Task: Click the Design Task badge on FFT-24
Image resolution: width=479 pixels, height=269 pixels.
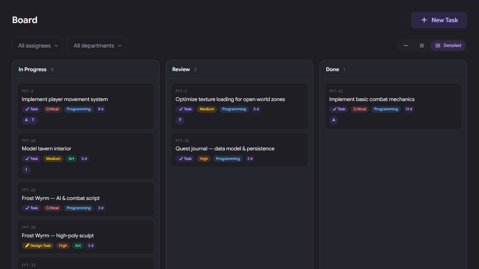Action: pos(38,246)
